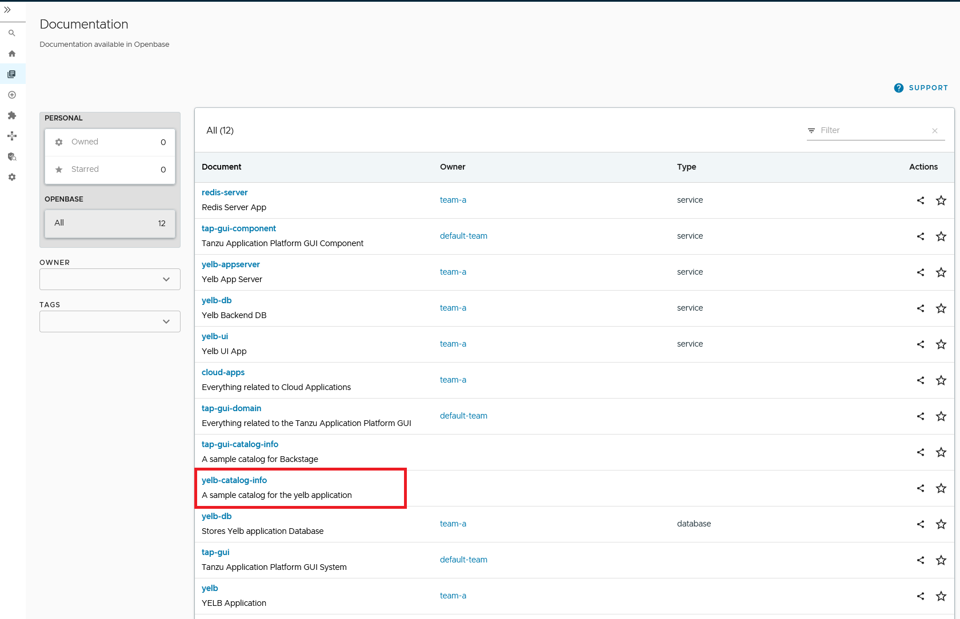Open the Owner dropdown

(x=109, y=279)
